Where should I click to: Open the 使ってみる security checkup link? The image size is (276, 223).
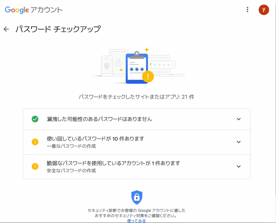click(x=137, y=220)
